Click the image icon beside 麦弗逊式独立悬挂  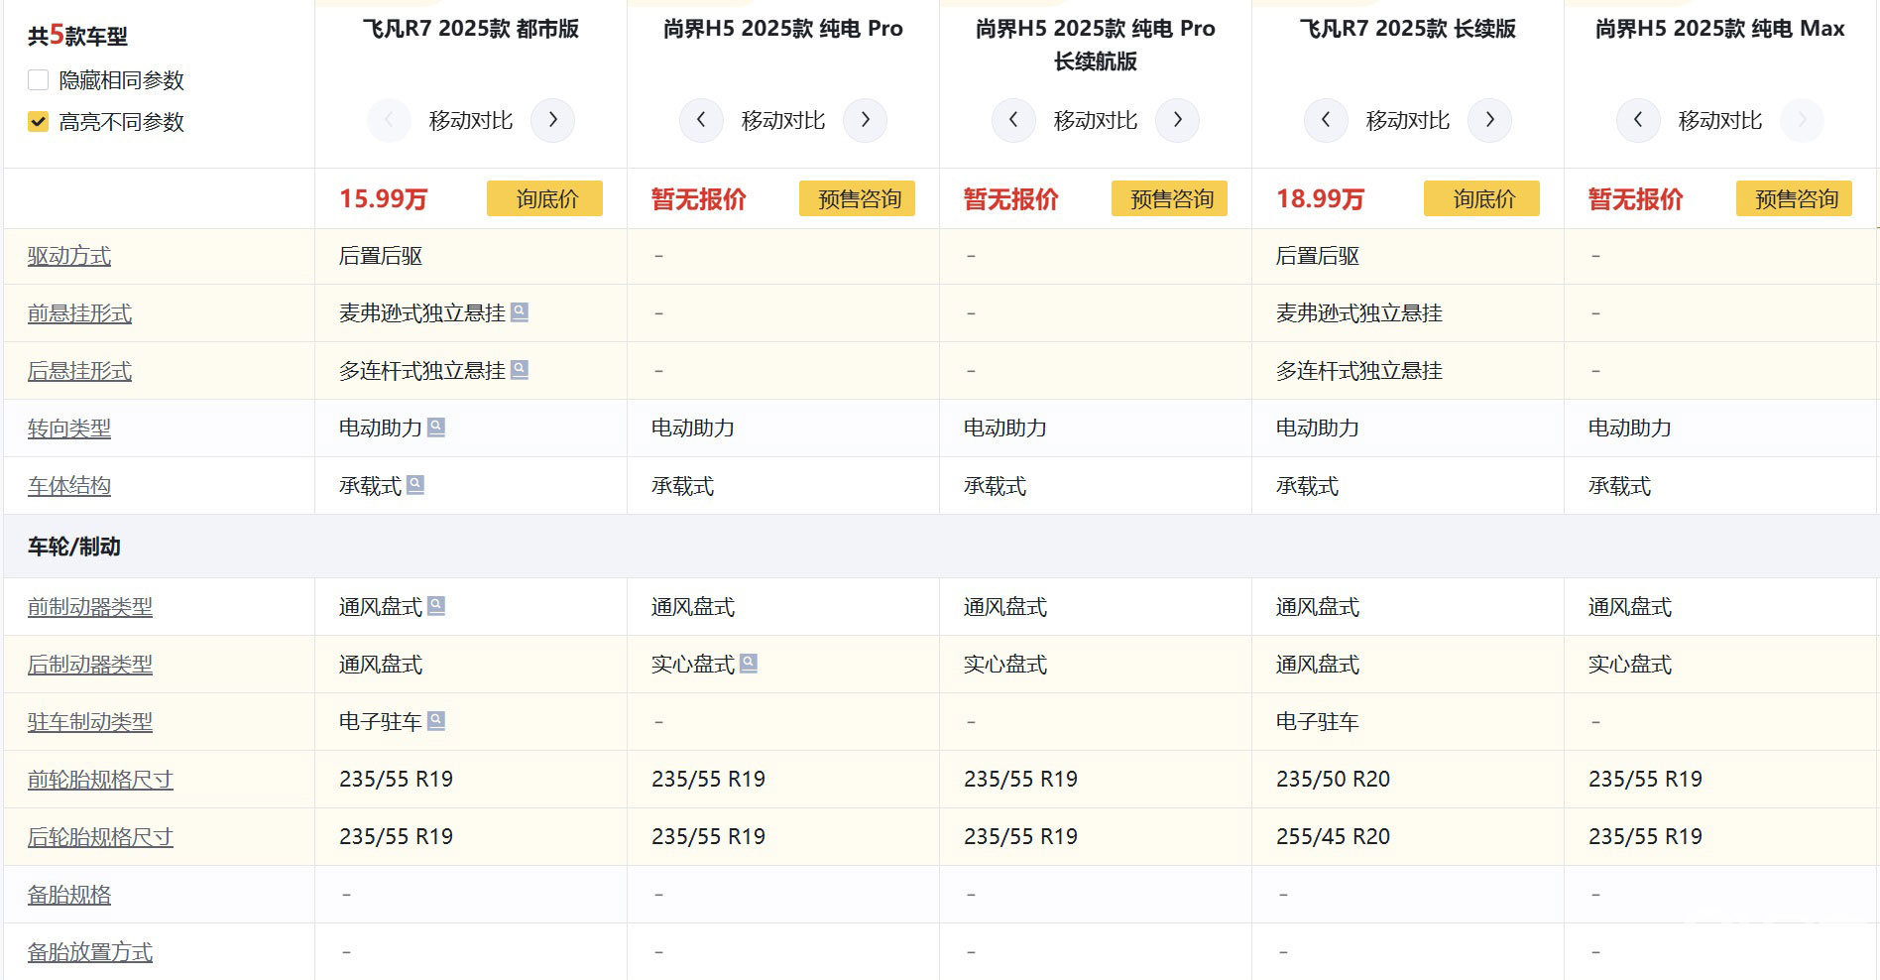tap(522, 312)
